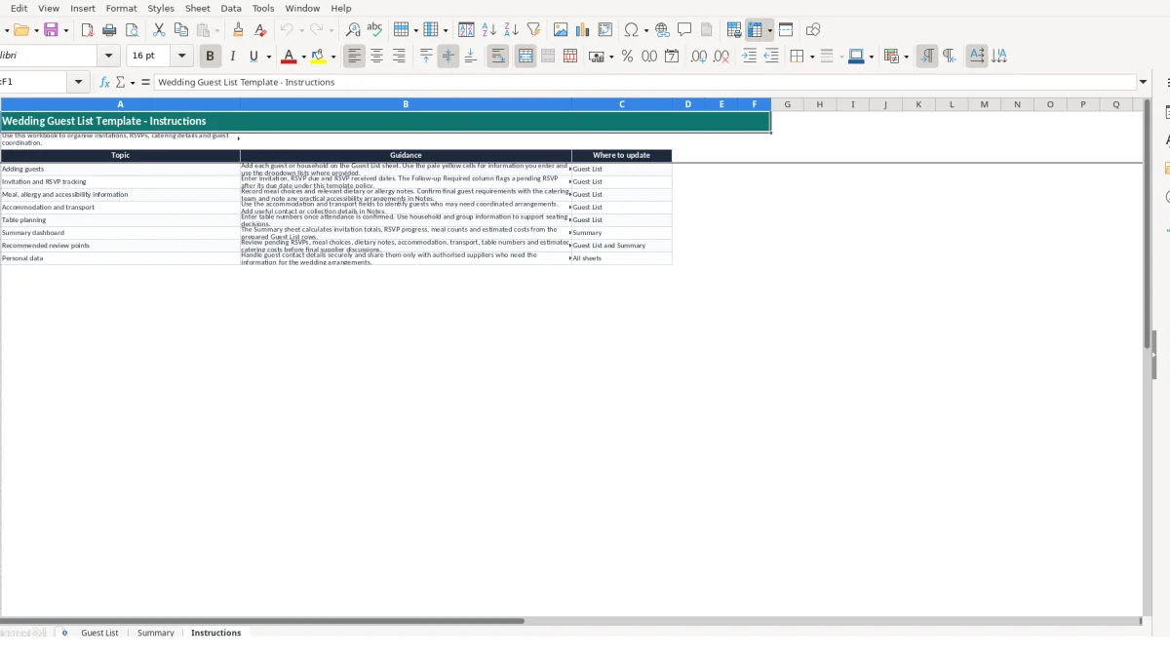Click the horizontal scrollbar
This screenshot has width=1170, height=658.
pos(261,621)
